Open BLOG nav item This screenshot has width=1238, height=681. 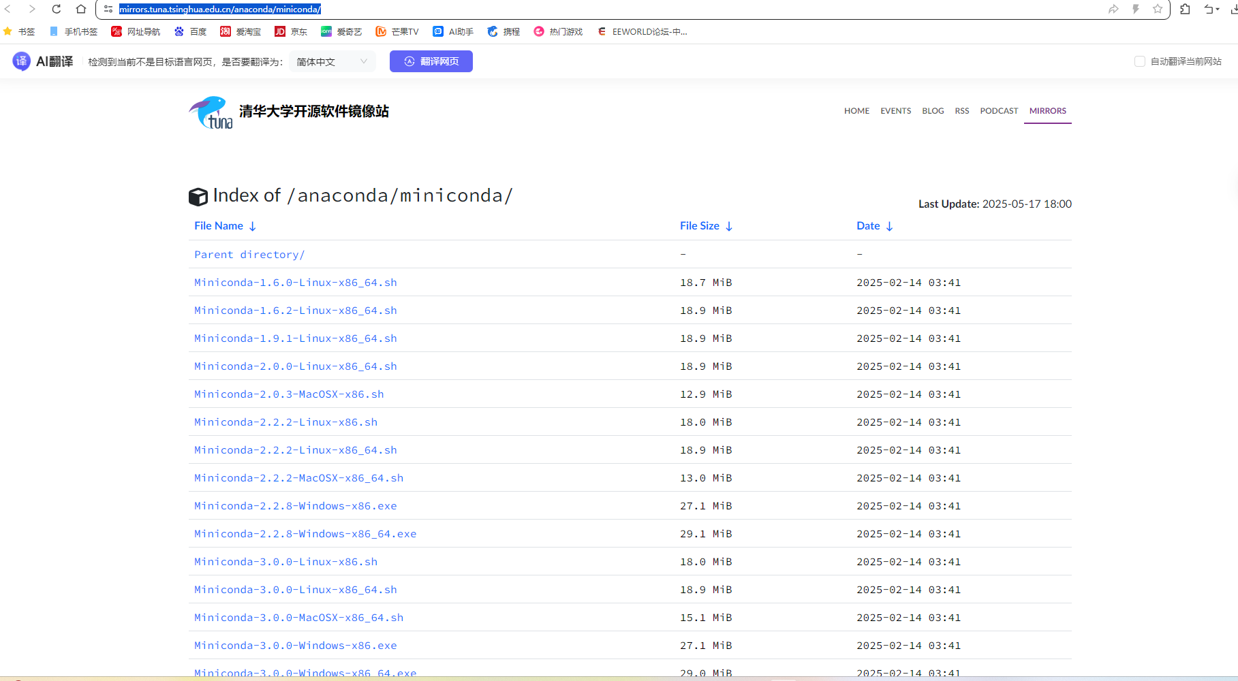point(933,111)
